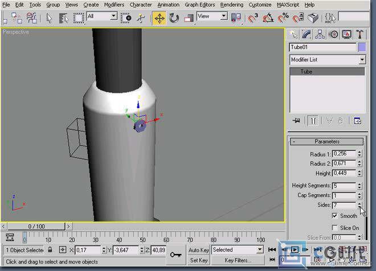Click the Tube01 object color swatch

(362, 47)
